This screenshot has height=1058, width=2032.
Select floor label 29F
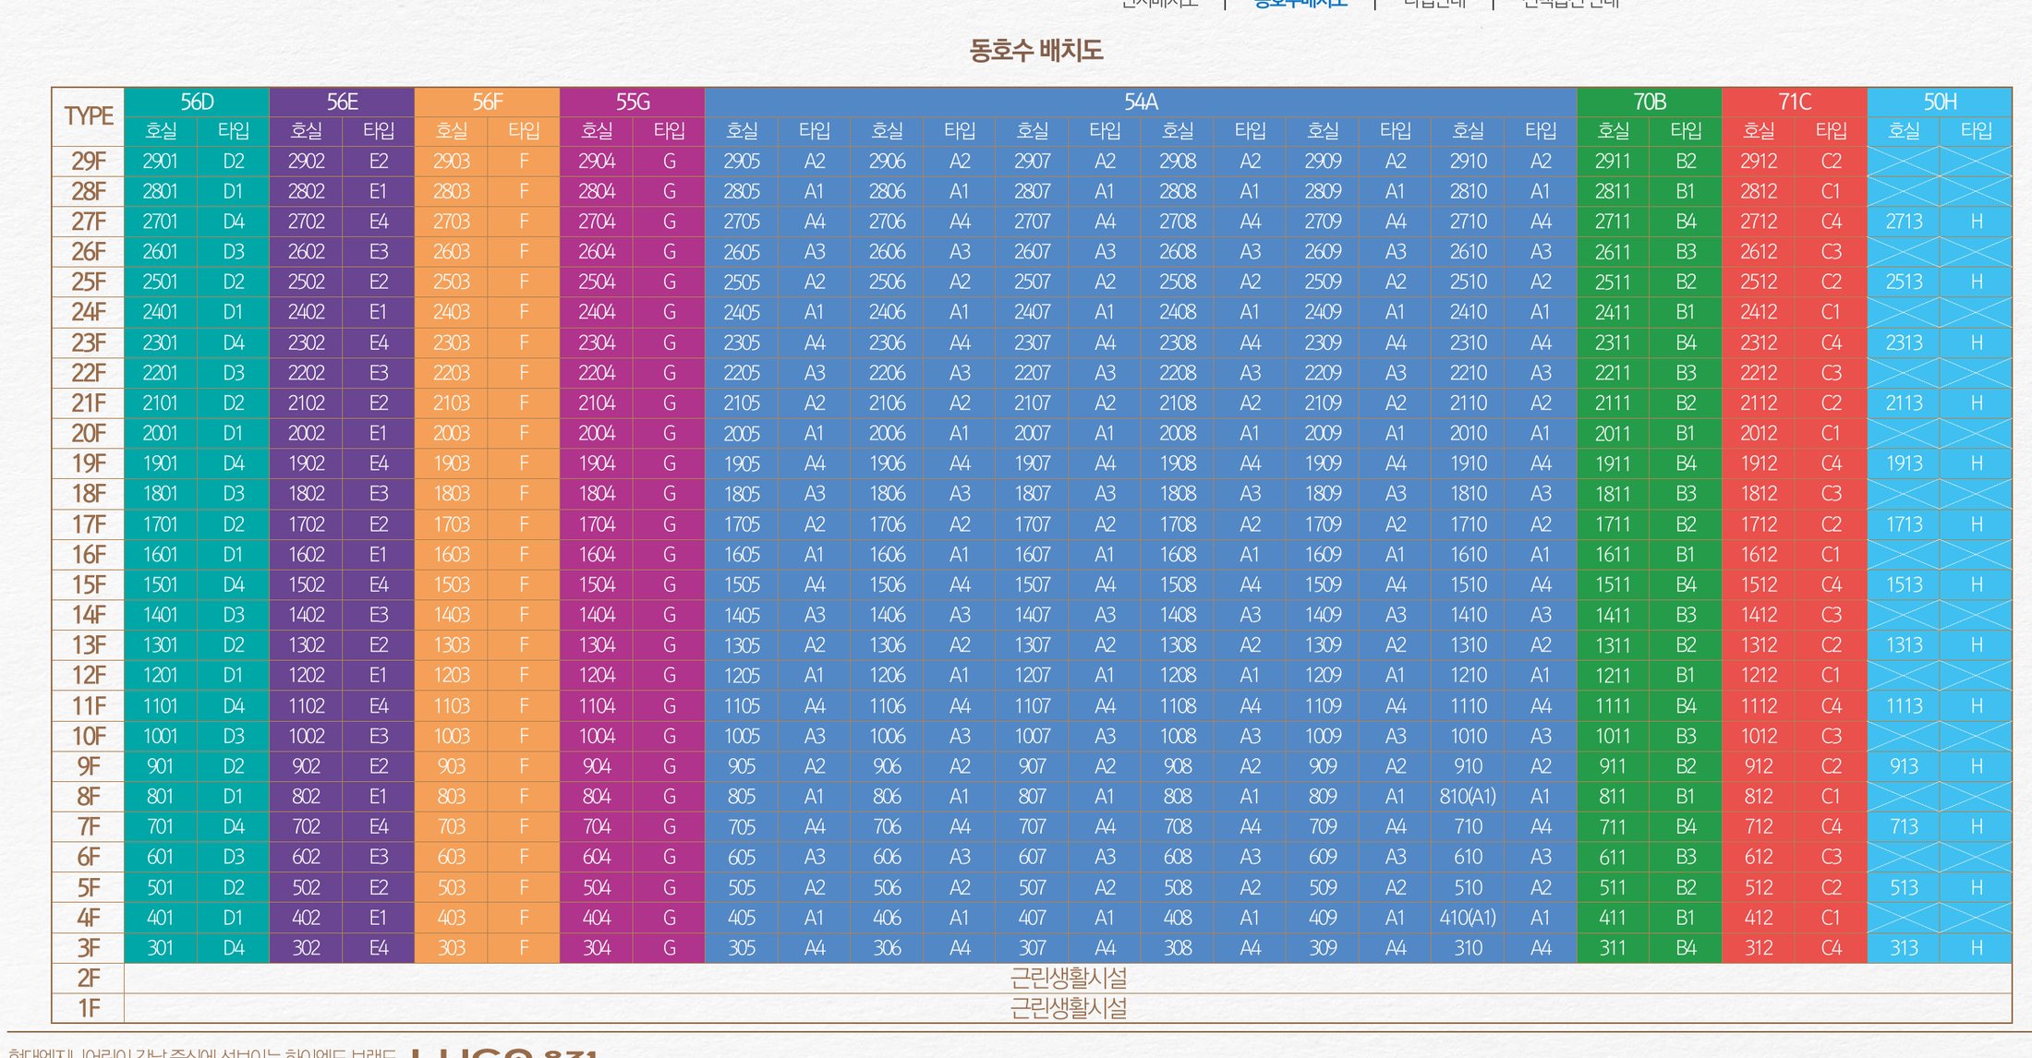(89, 161)
